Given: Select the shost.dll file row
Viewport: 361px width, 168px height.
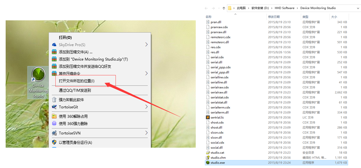Looking at the screenshot, I should click(x=276, y=127).
